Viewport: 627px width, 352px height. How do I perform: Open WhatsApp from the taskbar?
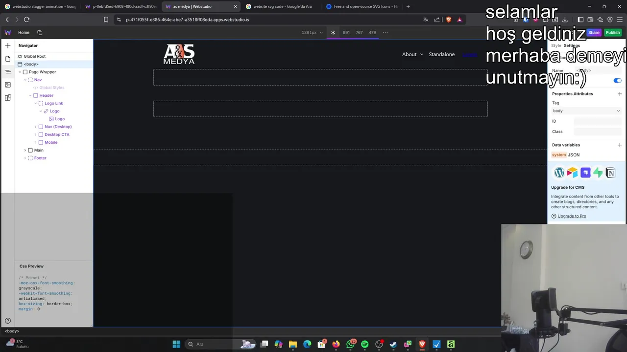point(350,344)
